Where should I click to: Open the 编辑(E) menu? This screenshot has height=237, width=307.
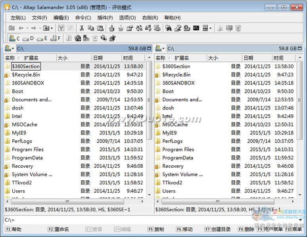(61, 18)
